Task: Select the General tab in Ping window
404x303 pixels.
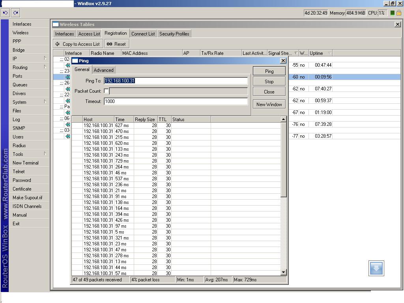Action: click(82, 69)
